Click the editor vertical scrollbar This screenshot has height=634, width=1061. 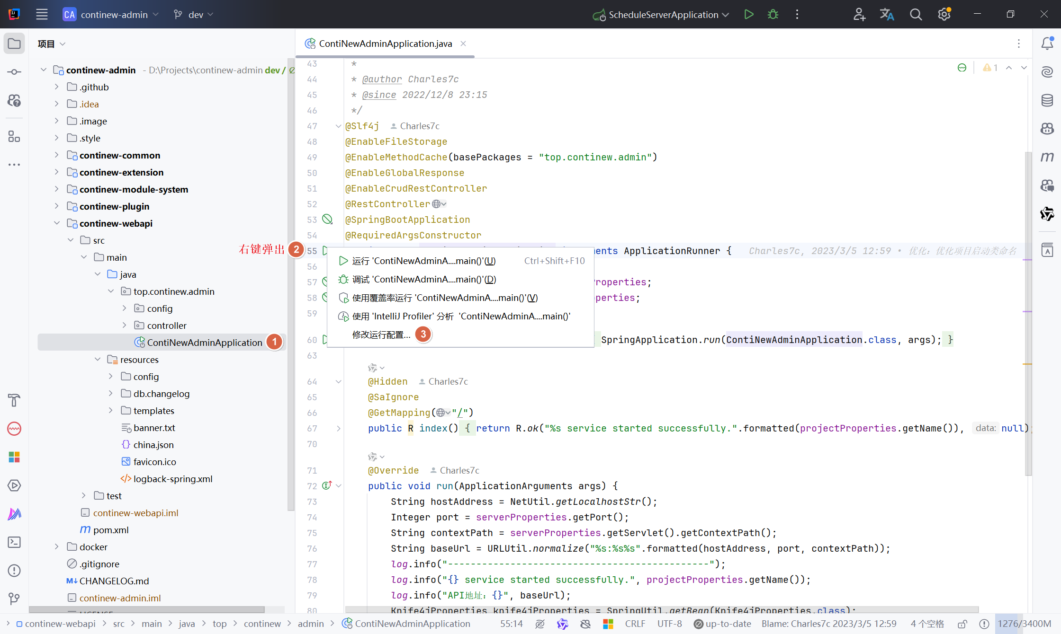1027,313
